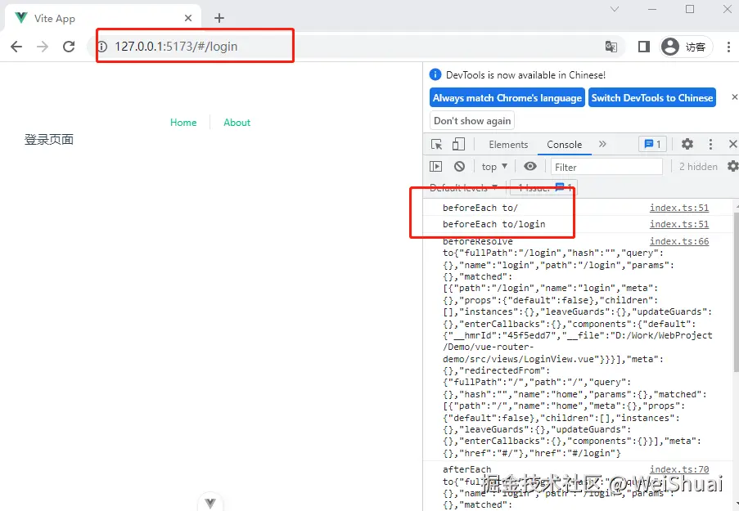Go forward with the browser forward arrow
Viewport: 739px width, 511px height.
43,46
